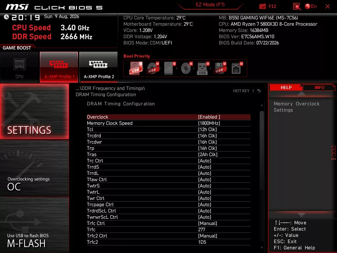Viewport: 337px width, 253px height.
Task: Collapse the help panel bottom handle
Action: [301, 215]
